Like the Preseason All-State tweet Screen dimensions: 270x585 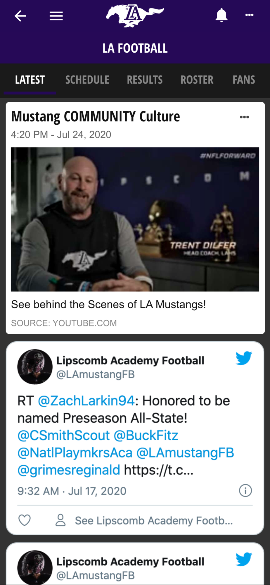pos(25,520)
